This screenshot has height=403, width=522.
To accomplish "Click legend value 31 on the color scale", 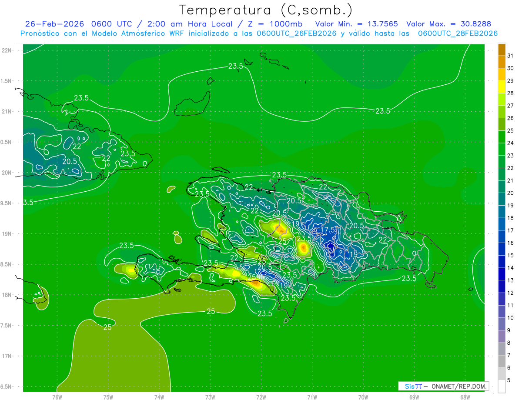I will (511, 56).
